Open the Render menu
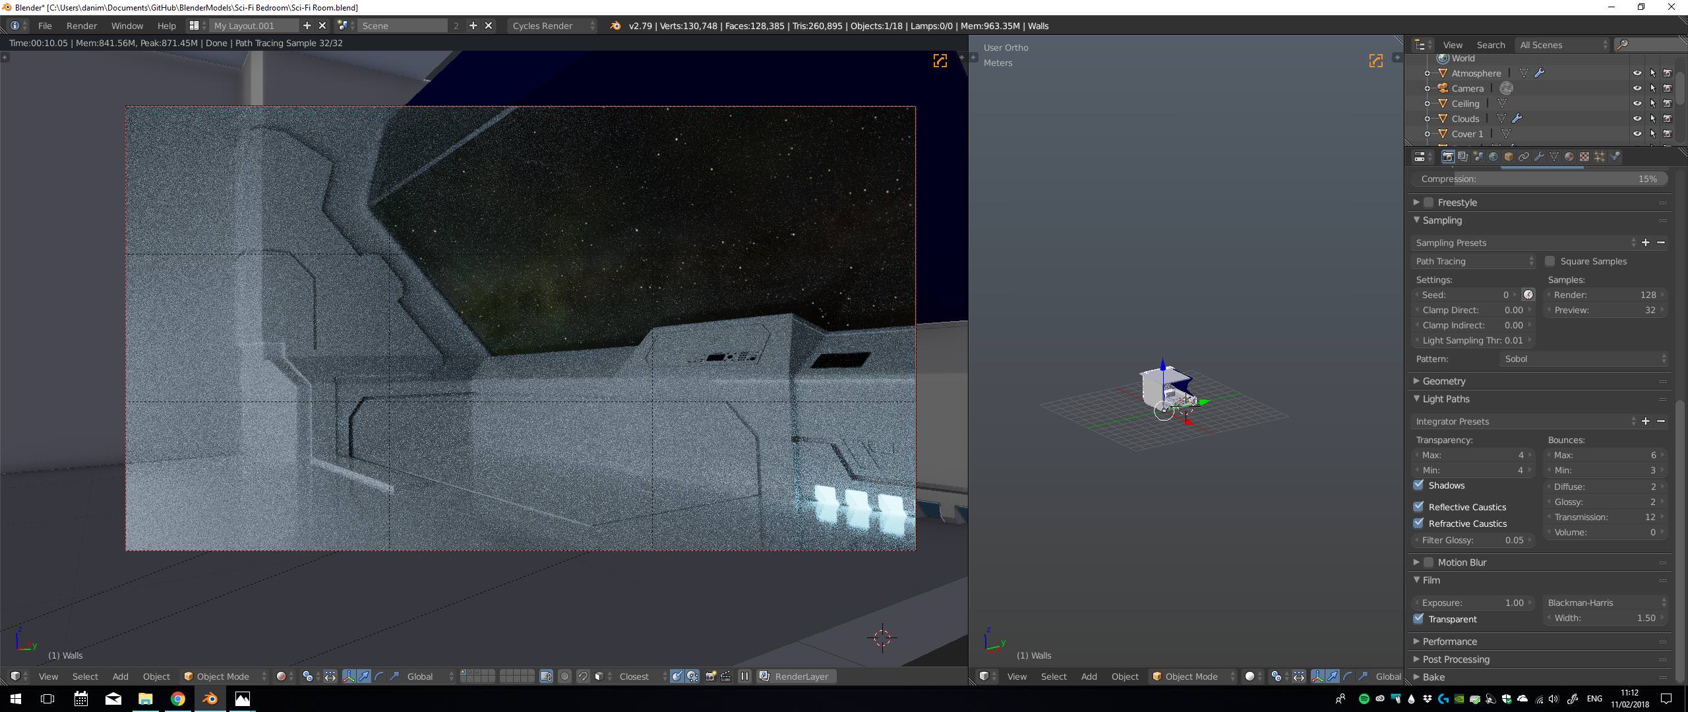Image resolution: width=1688 pixels, height=712 pixels. 82,26
